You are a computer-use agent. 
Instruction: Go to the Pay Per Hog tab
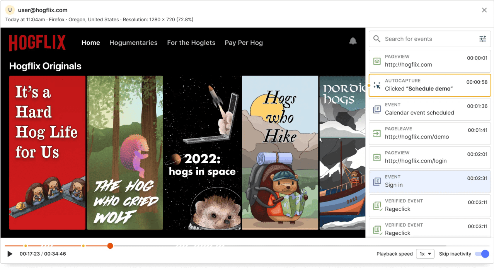(x=244, y=43)
